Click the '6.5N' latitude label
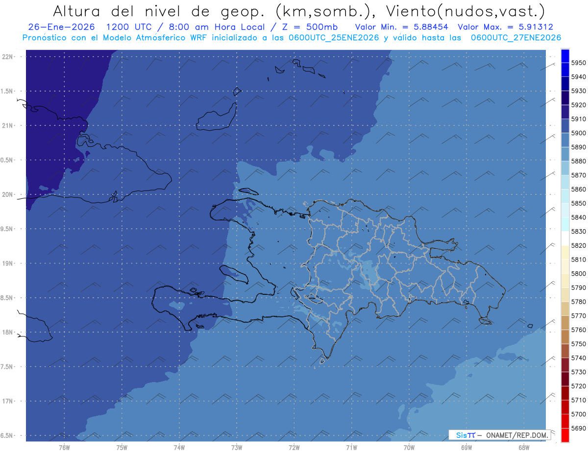 click(x=7, y=435)
